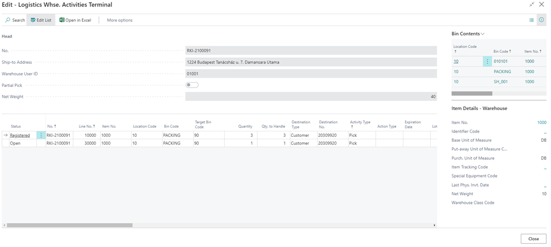
Task: Click the list view layout icon
Action: [532, 20]
